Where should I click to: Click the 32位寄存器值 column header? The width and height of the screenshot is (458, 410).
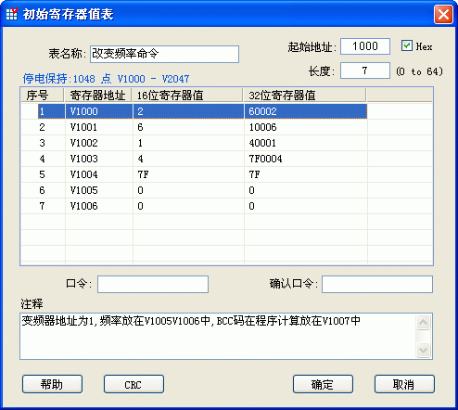(x=304, y=96)
